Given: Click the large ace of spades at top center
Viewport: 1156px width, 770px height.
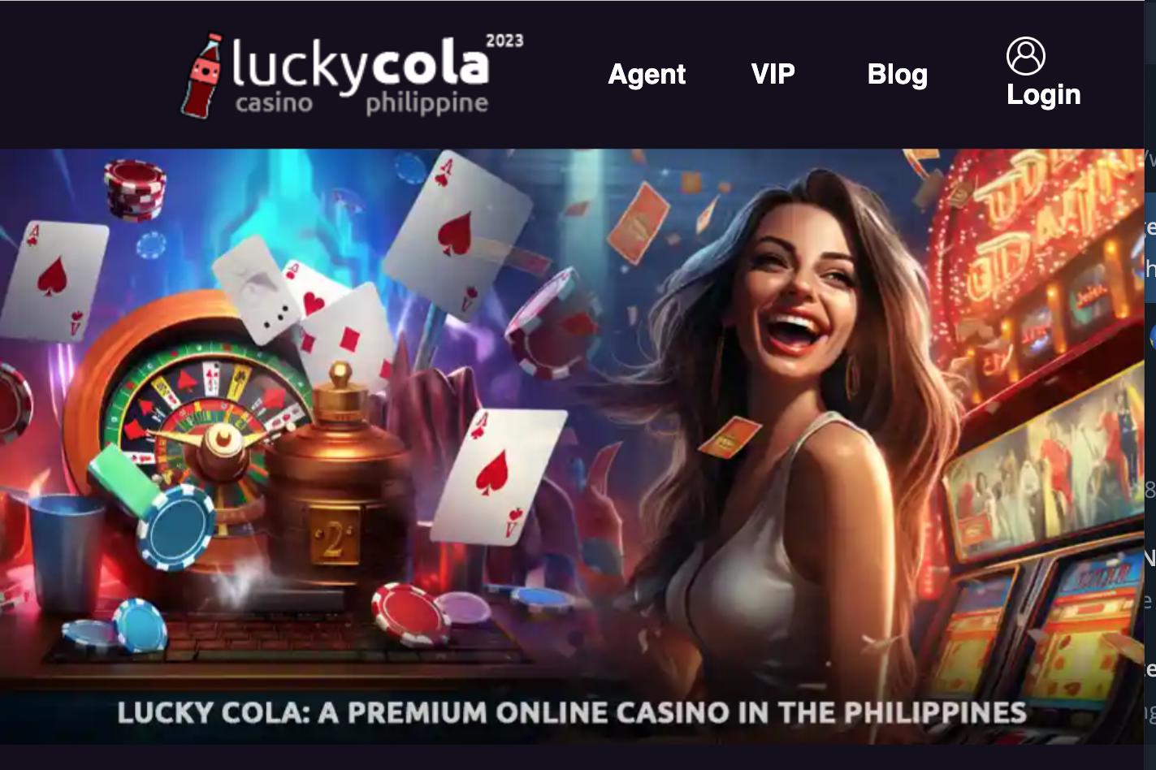Looking at the screenshot, I should click(x=457, y=235).
